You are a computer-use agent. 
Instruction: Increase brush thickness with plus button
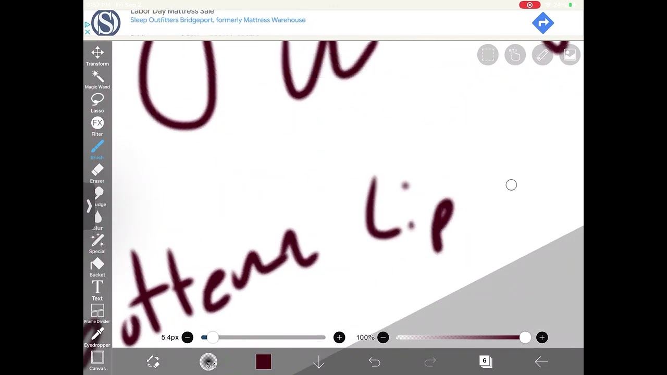[339, 337]
